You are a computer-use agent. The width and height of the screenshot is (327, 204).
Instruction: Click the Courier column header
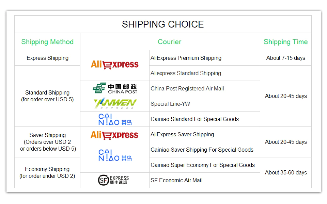click(169, 42)
